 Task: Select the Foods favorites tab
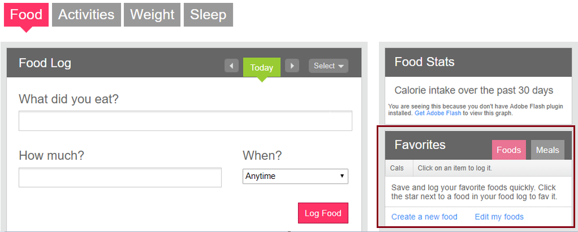[509, 150]
